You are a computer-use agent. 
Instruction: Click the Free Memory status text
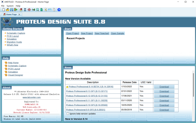click(14, 116)
